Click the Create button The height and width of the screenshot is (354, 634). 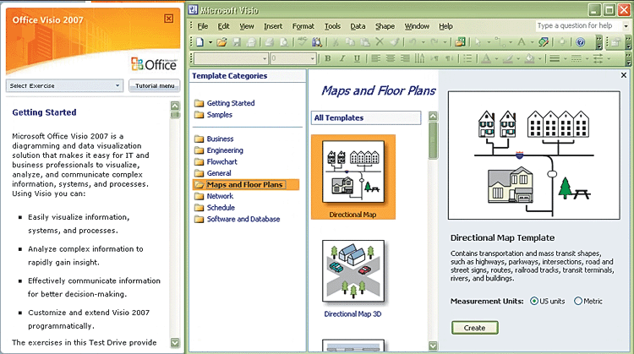[x=475, y=328]
